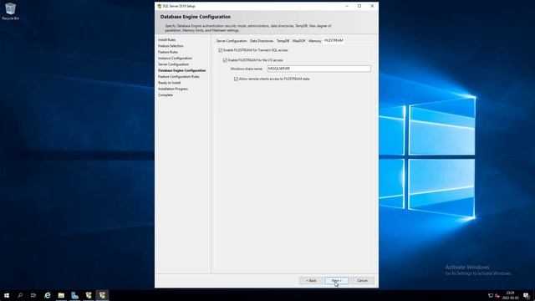
Task: Switch to the Data Directories tab
Action: pos(262,41)
